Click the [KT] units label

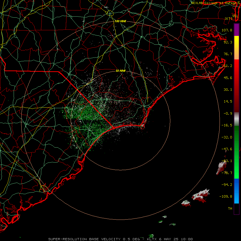[x=228, y=18]
